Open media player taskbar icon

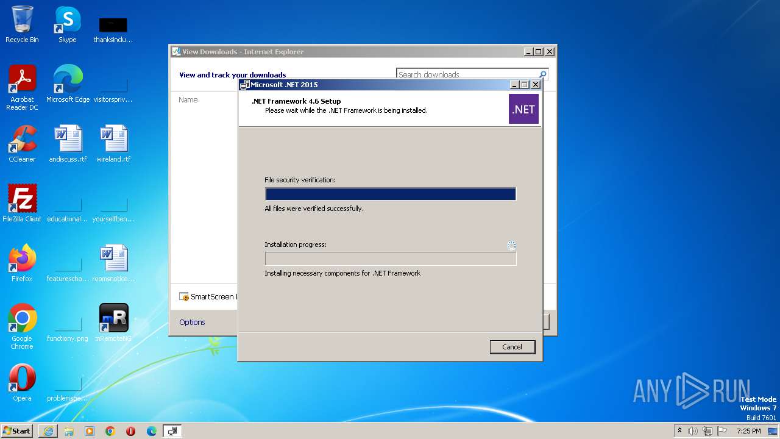click(x=90, y=431)
